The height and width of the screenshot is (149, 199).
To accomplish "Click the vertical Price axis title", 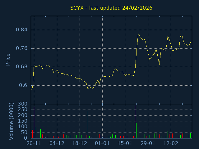I will [x=8, y=60].
